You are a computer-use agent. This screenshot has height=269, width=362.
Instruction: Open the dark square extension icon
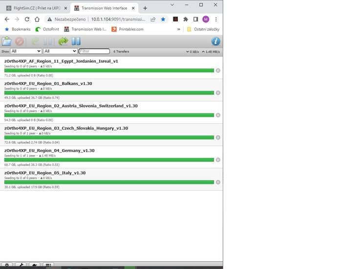[x=175, y=19]
